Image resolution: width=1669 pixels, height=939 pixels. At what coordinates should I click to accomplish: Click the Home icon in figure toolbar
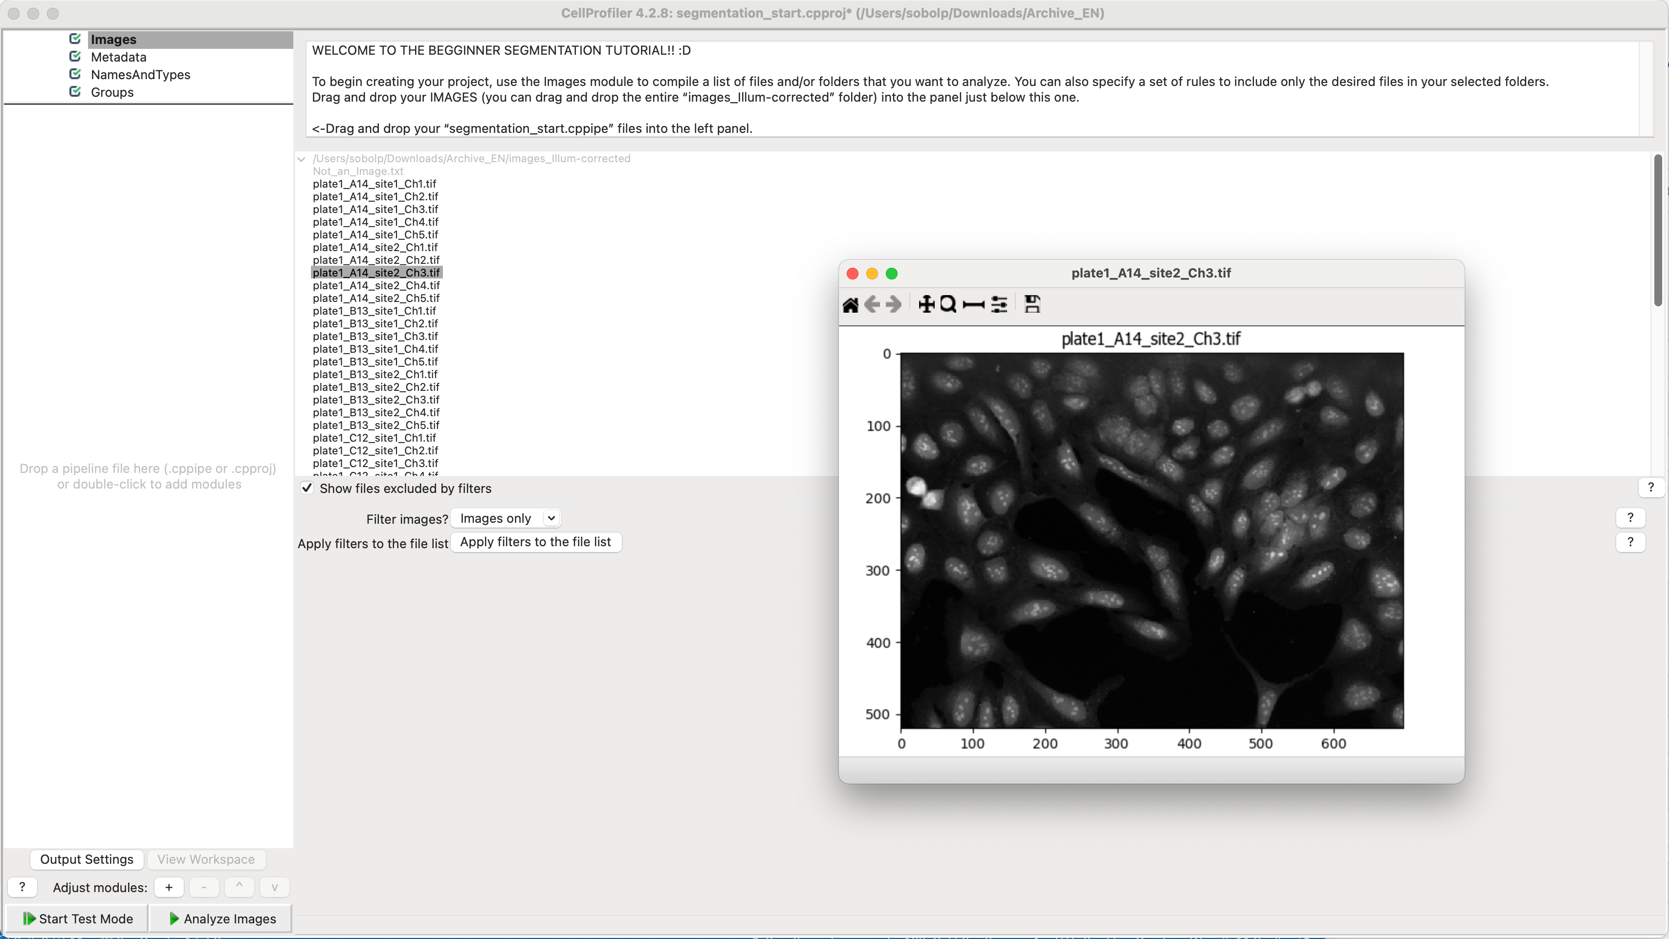[x=851, y=304]
